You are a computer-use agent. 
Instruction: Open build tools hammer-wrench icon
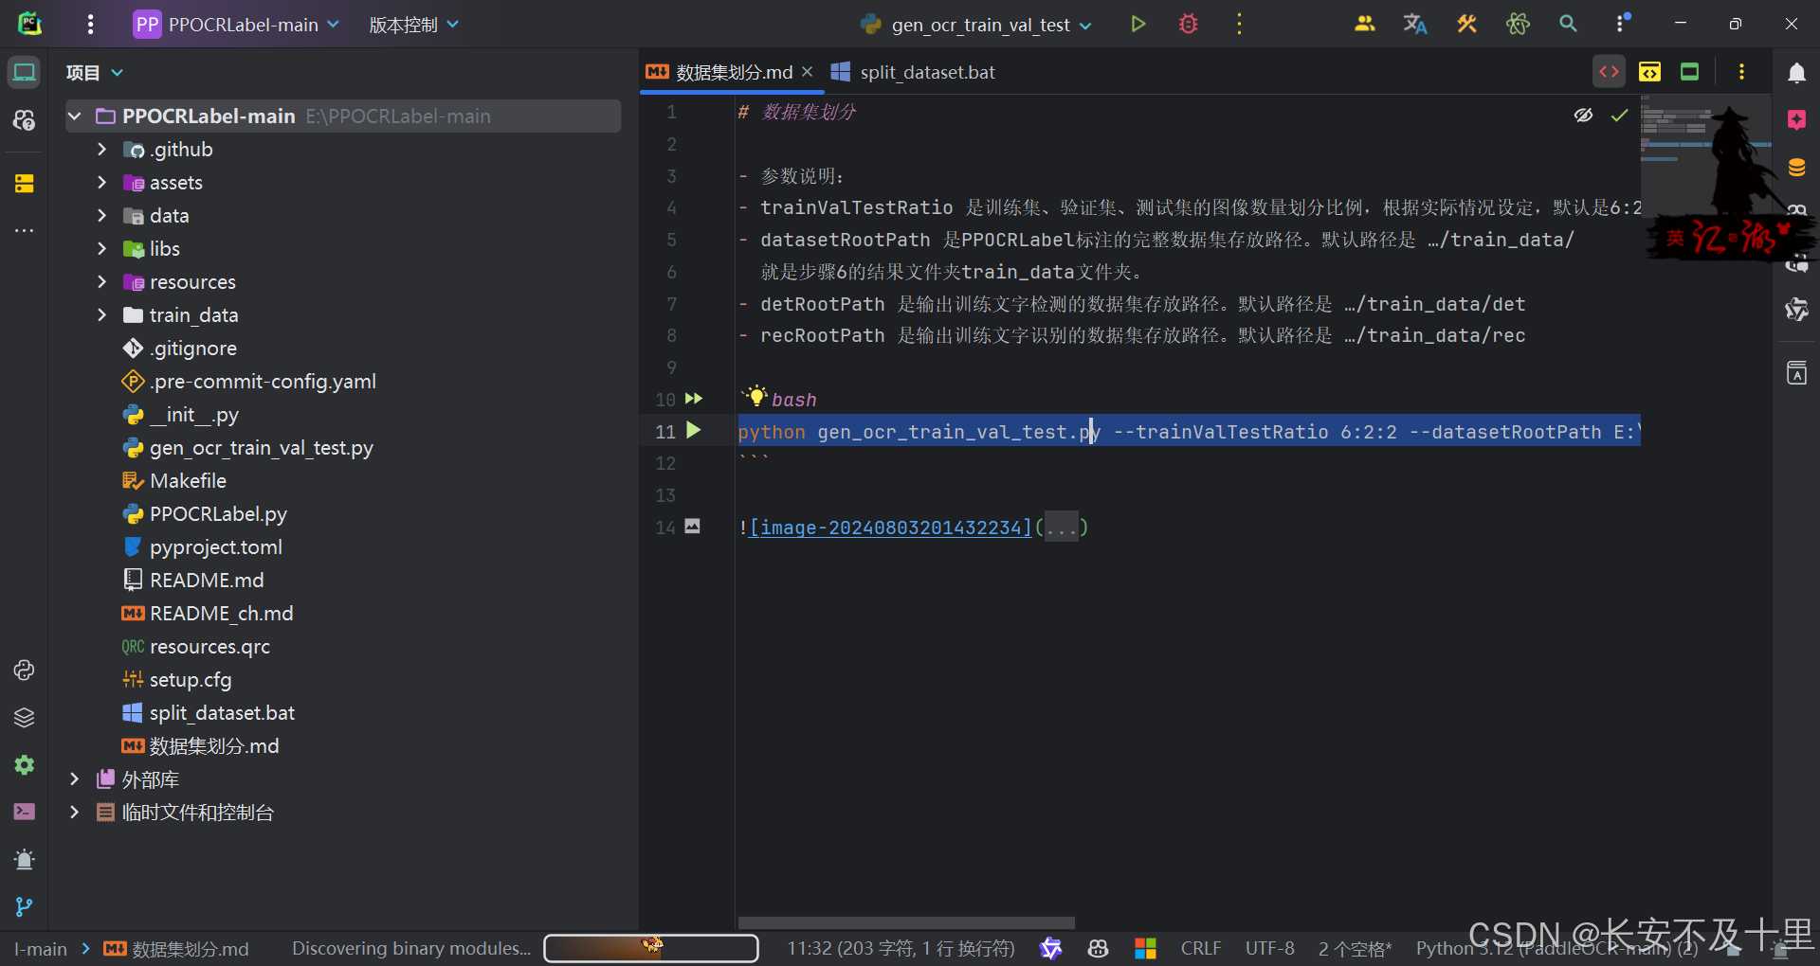tap(1466, 25)
